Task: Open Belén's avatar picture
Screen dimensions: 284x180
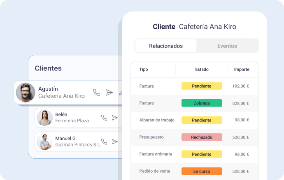Action: pyautogui.click(x=44, y=118)
